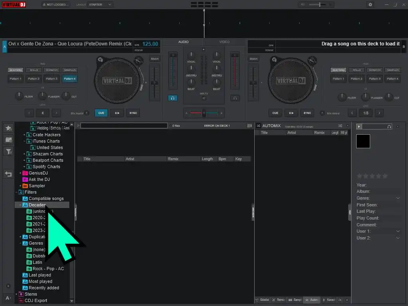Click the Sampler folder icon
Image resolution: width=408 pixels, height=306 pixels.
[x=25, y=186]
